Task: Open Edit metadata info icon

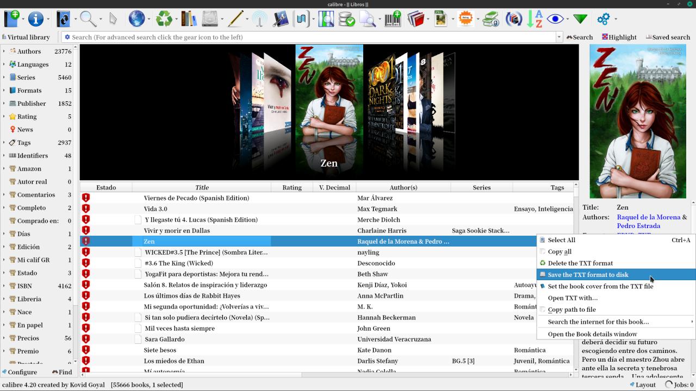Action: 35,19
